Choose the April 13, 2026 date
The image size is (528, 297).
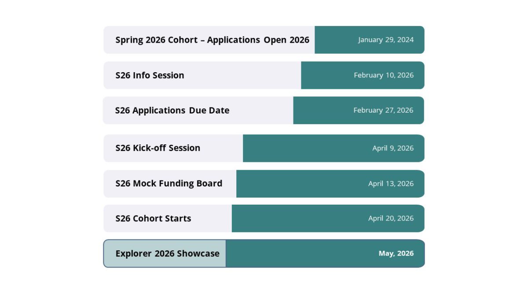[x=391, y=183]
